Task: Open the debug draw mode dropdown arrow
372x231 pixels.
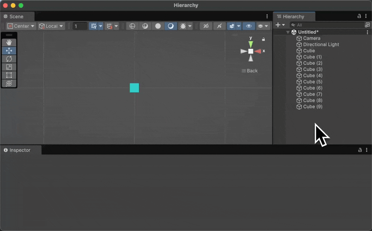Action: tap(190, 26)
